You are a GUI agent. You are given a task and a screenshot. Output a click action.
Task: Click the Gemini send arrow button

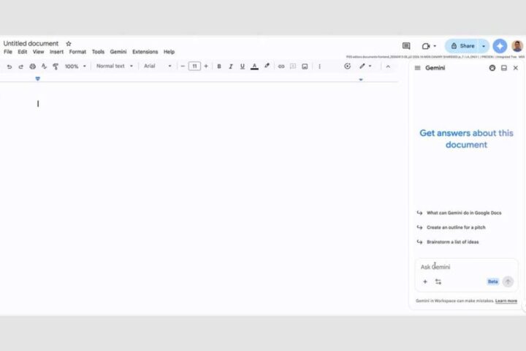click(x=508, y=282)
